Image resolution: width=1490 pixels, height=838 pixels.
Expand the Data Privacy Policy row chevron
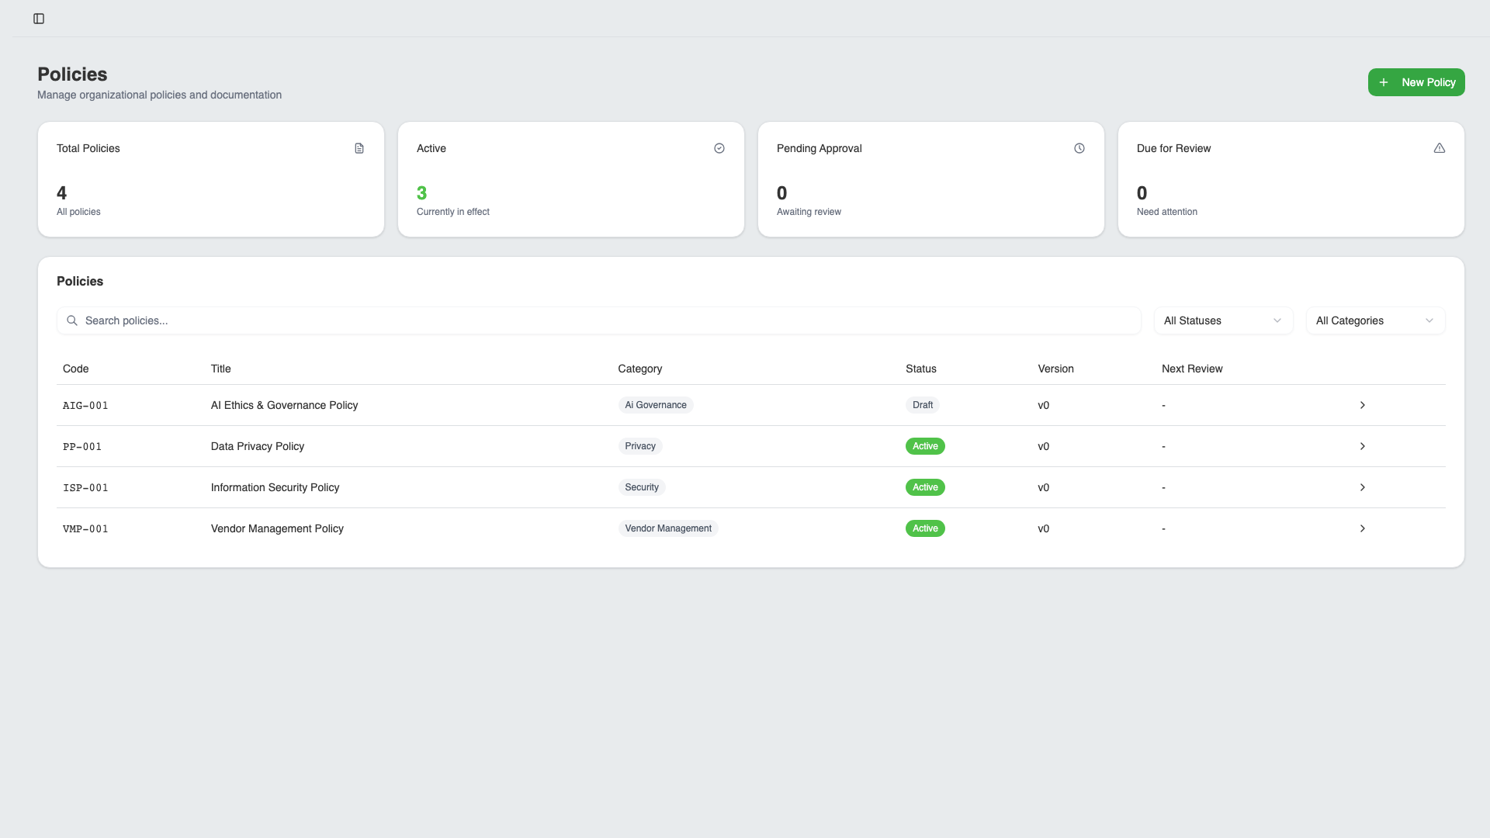pos(1362,446)
